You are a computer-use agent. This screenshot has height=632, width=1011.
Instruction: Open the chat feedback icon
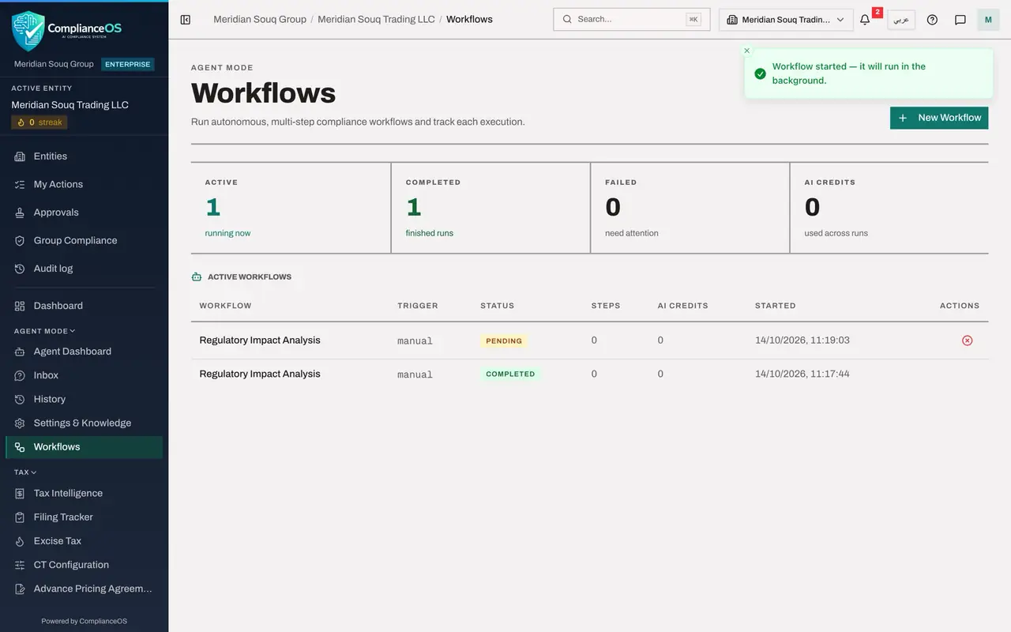tap(960, 20)
